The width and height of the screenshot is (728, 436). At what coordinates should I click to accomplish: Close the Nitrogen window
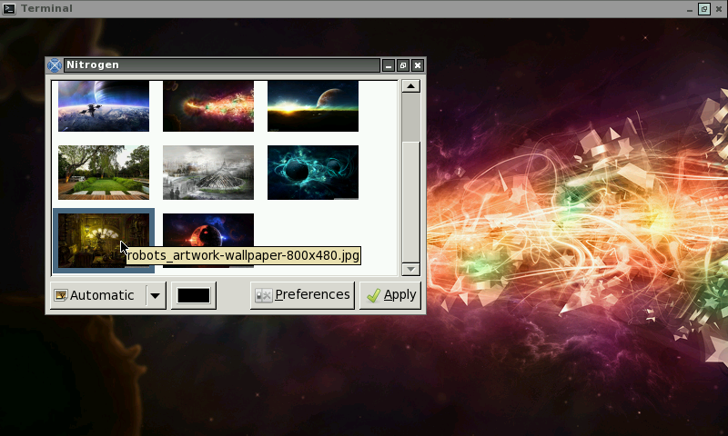418,65
